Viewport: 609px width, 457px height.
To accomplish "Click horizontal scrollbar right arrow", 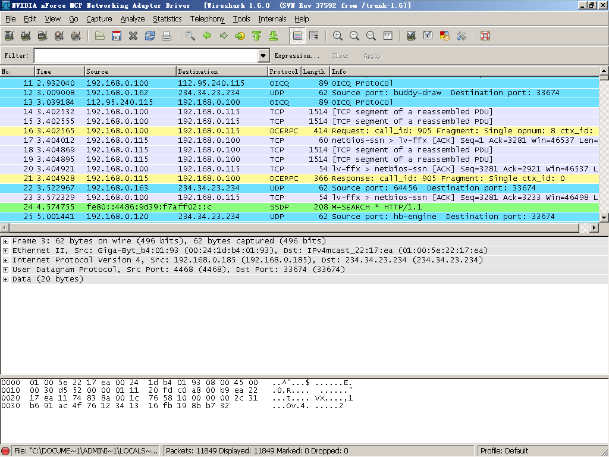I will (594, 227).
